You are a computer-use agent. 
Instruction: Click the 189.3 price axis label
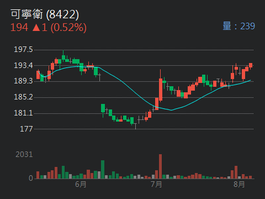[x=23, y=81]
